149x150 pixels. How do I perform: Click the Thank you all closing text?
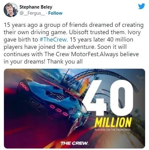click(65, 61)
